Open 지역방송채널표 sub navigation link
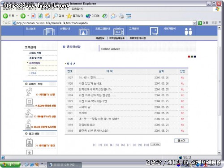Screen dimensions: 224x168 click(x=117, y=38)
